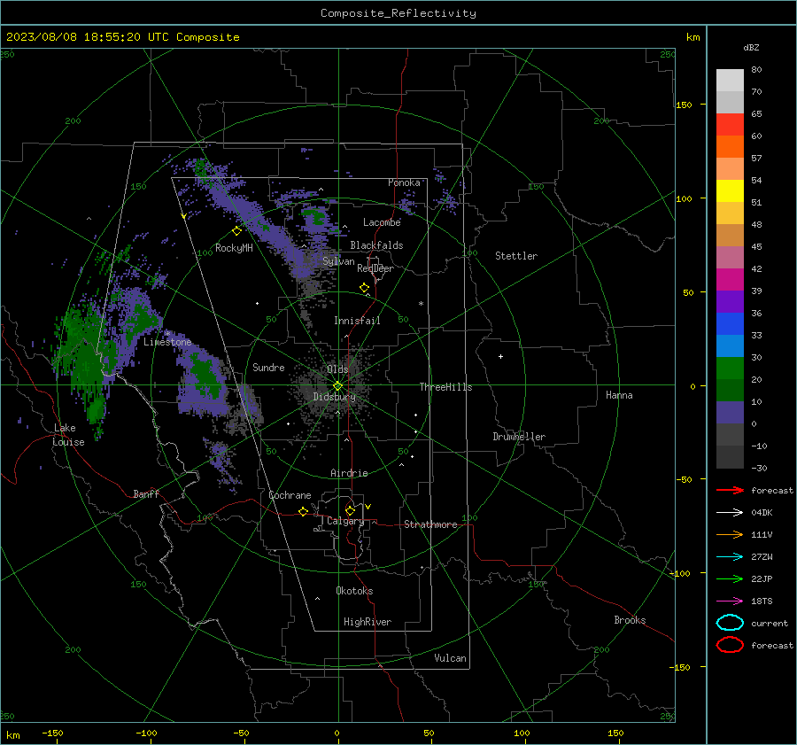797x745 pixels.
Task: Click the 2023/08/08 18:55:20 UTC timestamp
Action: (x=122, y=37)
